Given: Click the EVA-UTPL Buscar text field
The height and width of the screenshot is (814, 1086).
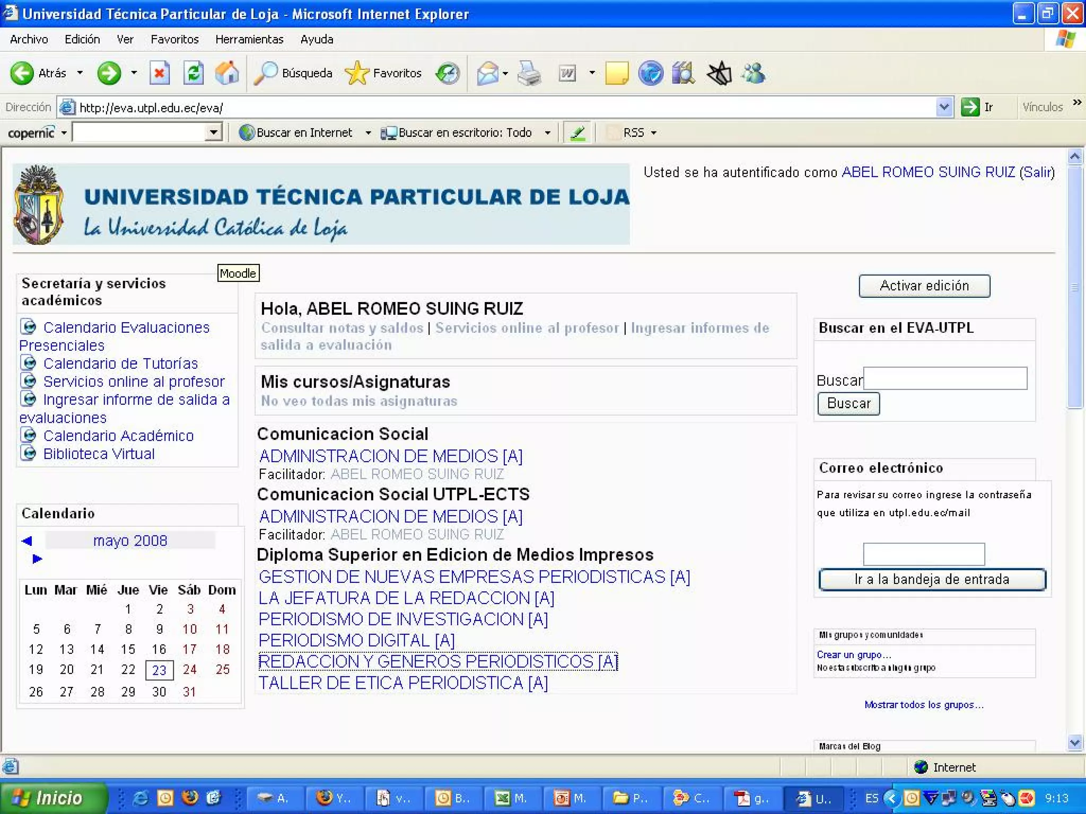Looking at the screenshot, I should point(944,378).
